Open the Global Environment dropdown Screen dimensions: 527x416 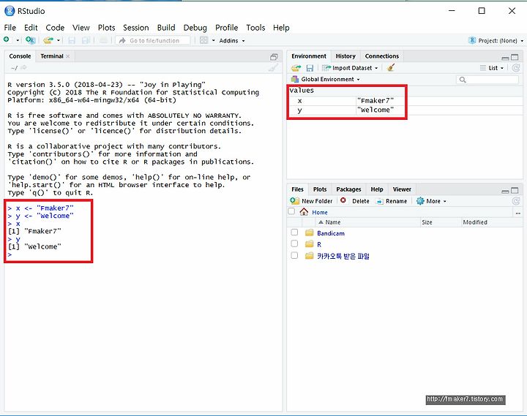tap(325, 79)
